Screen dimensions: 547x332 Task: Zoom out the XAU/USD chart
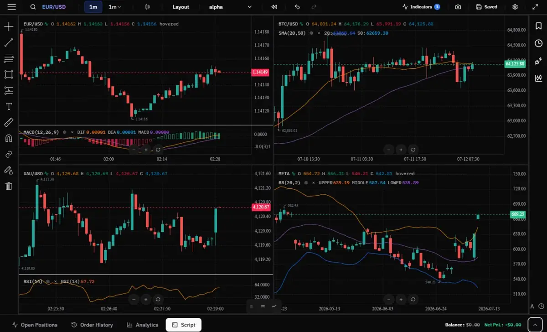tap(134, 300)
